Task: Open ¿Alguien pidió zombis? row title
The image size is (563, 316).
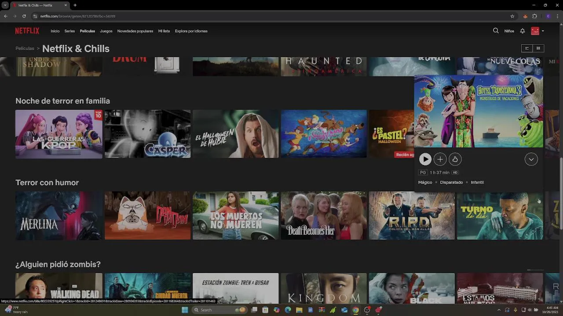Action: click(58, 264)
